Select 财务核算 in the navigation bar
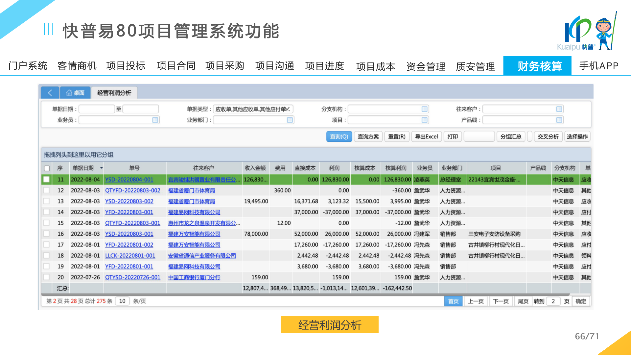 click(x=539, y=66)
